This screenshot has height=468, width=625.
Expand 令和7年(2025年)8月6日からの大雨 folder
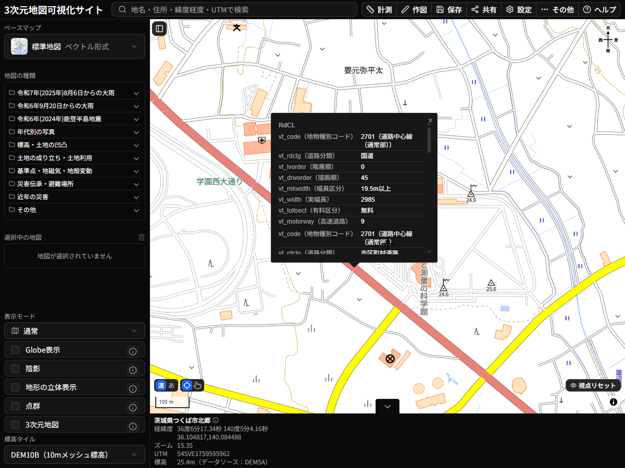pyautogui.click(x=74, y=93)
